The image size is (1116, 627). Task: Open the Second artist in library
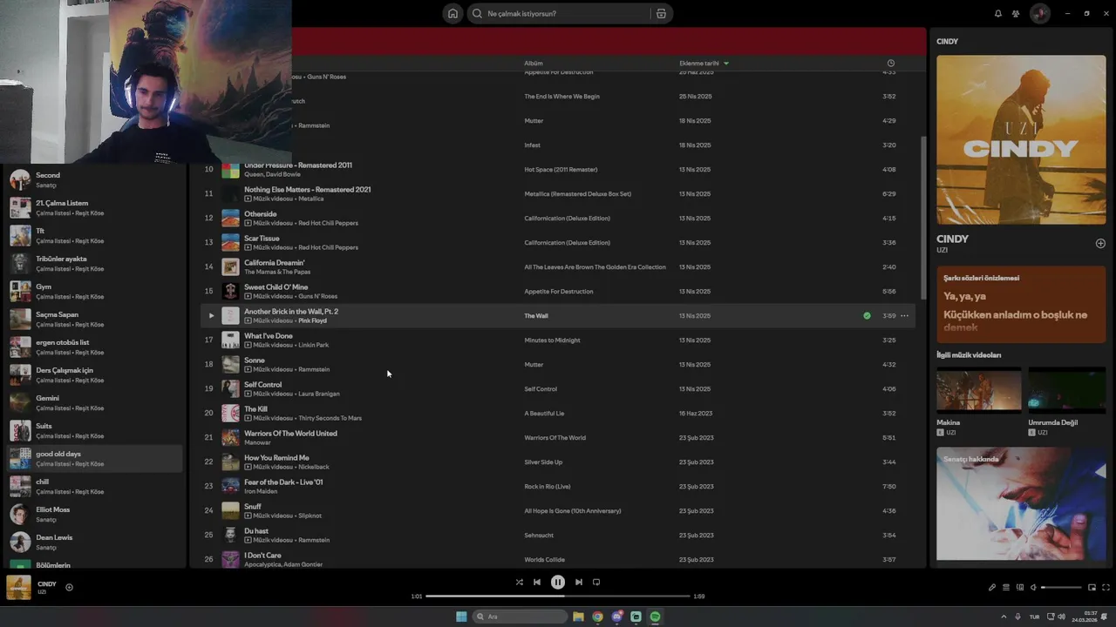pos(94,180)
